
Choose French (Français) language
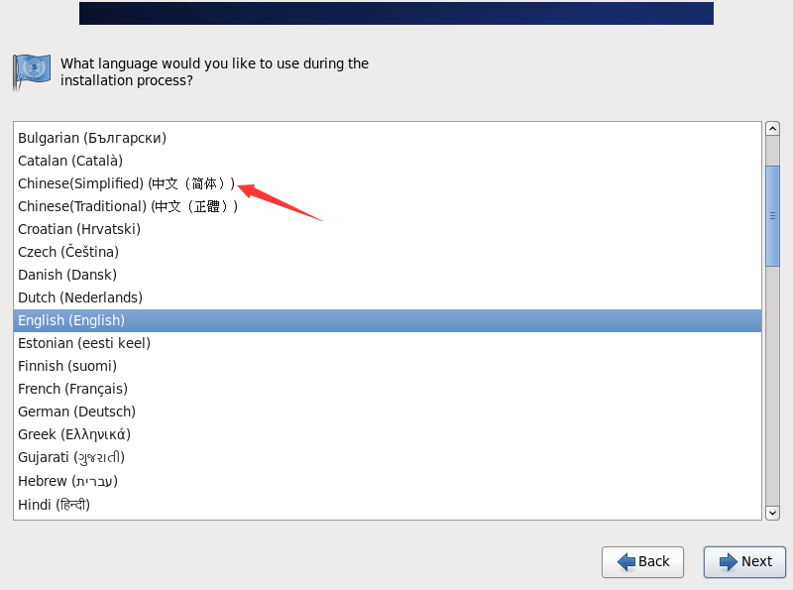coord(388,389)
